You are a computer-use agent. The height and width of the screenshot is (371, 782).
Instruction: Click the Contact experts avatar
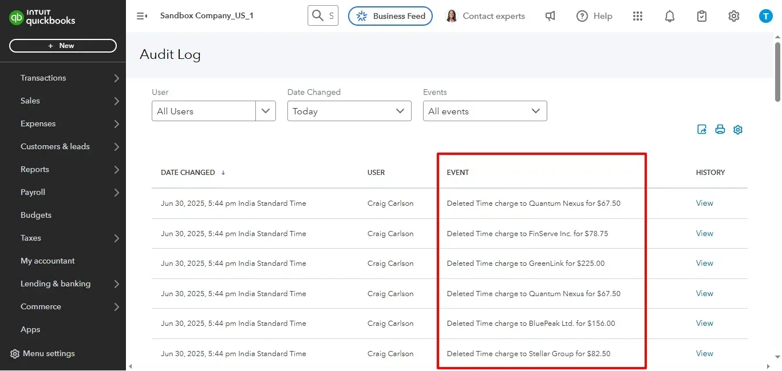(x=452, y=16)
